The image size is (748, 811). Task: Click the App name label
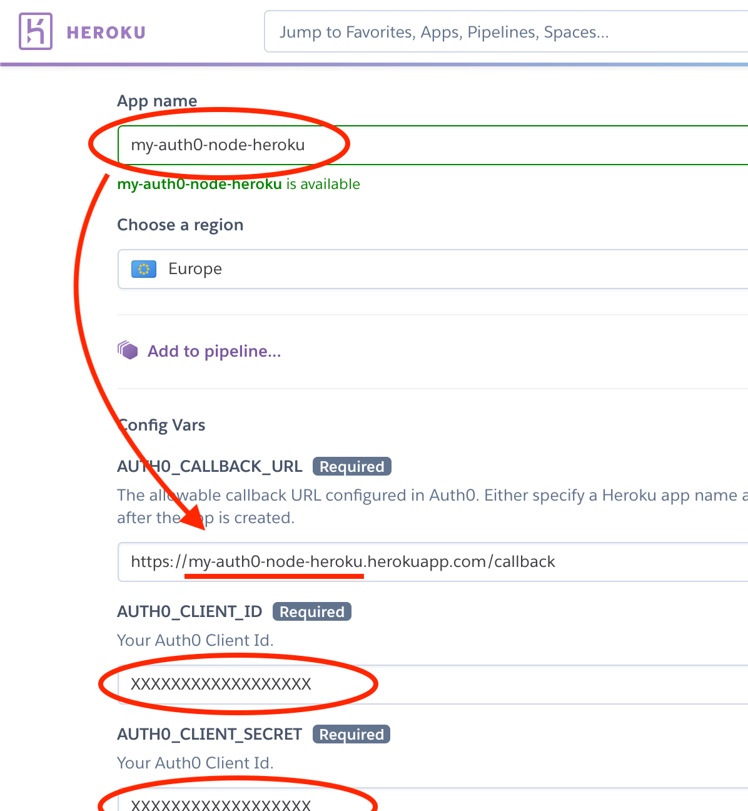point(157,101)
